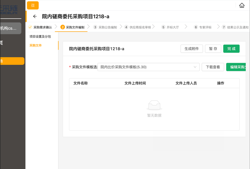Click the orange menu collapse icon

[33, 5]
